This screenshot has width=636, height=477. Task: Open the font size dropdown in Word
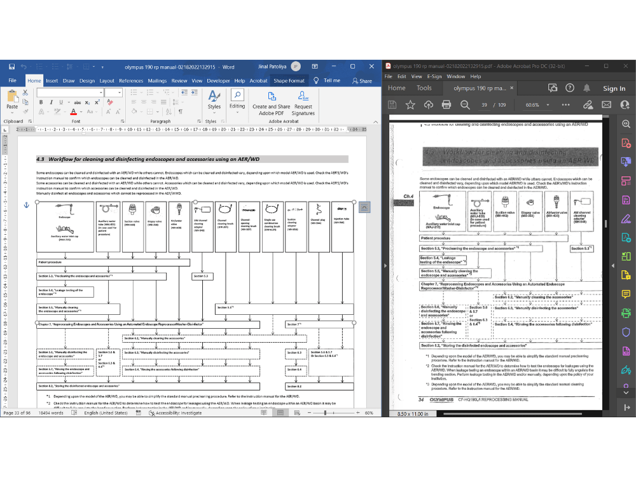coord(120,92)
